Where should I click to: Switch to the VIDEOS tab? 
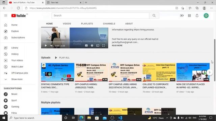tap(67, 24)
